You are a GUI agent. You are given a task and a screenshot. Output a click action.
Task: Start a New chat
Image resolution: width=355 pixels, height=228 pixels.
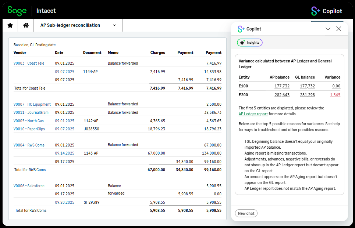coord(246,213)
